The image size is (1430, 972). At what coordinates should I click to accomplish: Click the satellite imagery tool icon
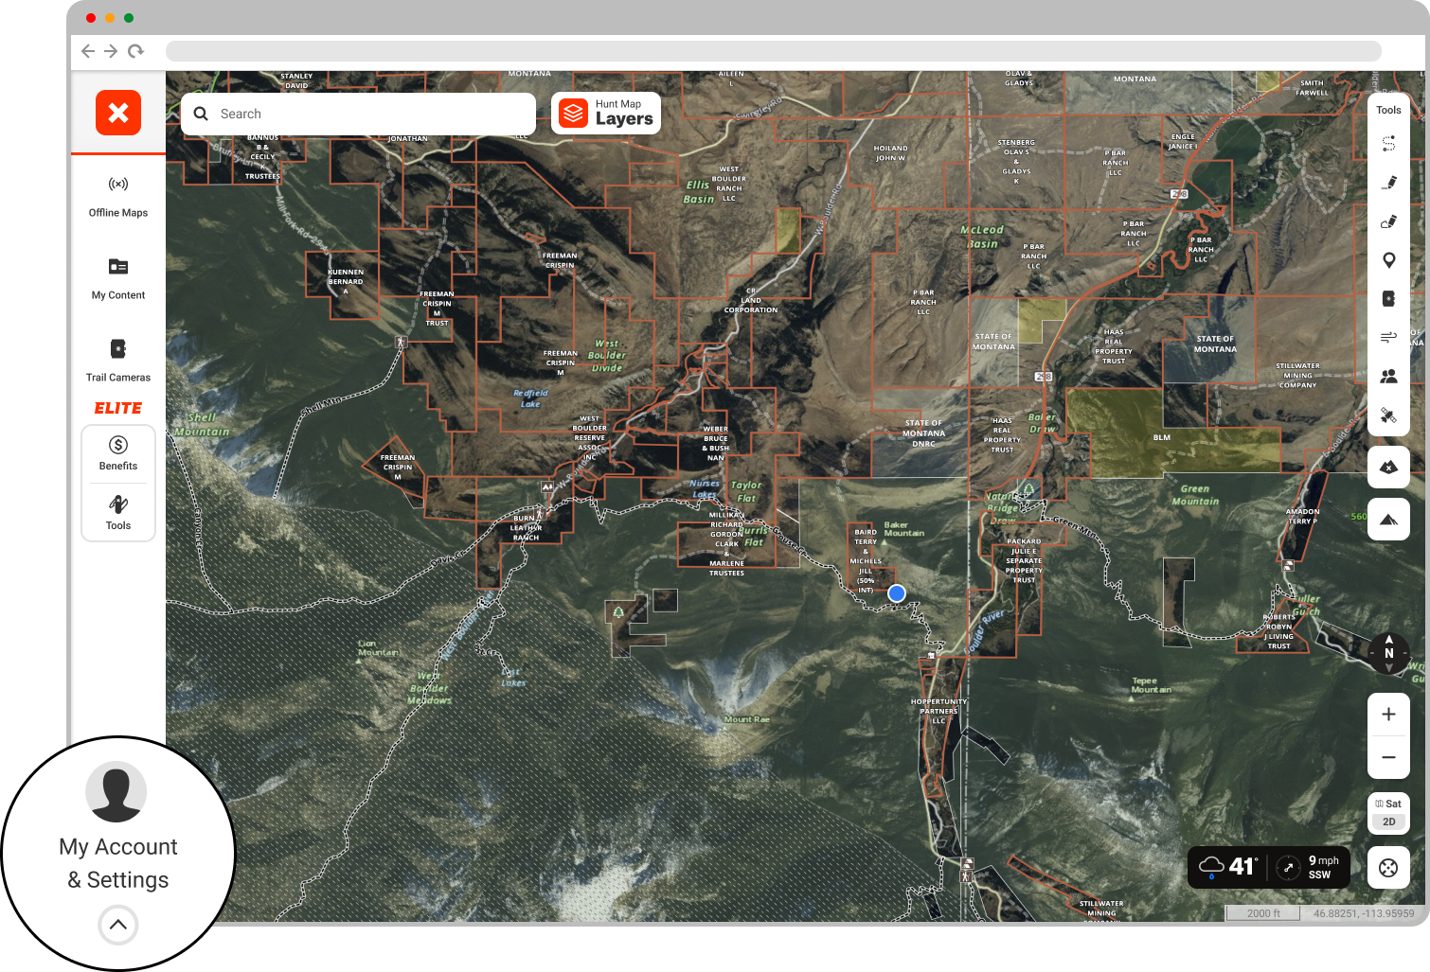1388,415
